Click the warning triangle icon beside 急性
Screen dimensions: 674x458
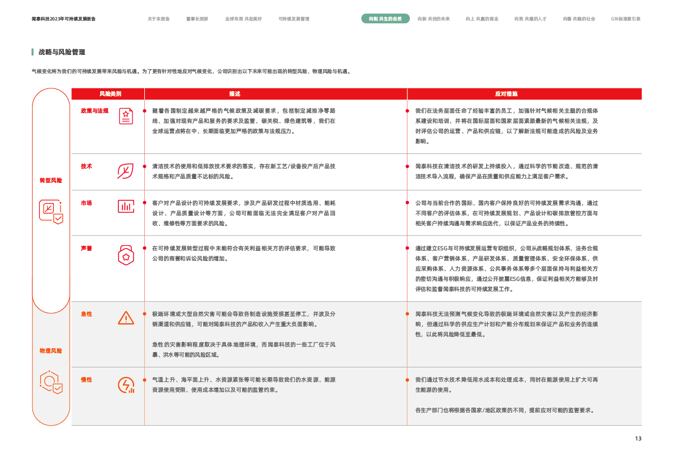tap(126, 318)
